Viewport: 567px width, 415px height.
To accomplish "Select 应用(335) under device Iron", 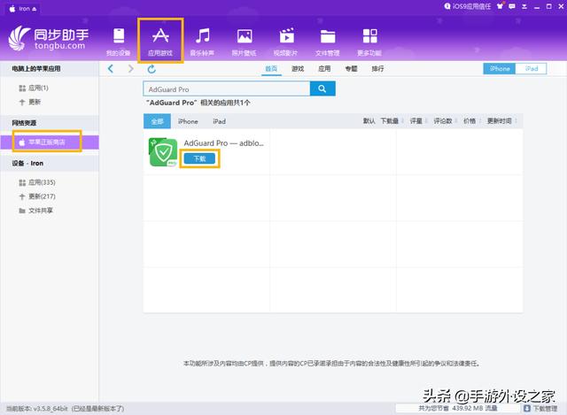I will [37, 182].
